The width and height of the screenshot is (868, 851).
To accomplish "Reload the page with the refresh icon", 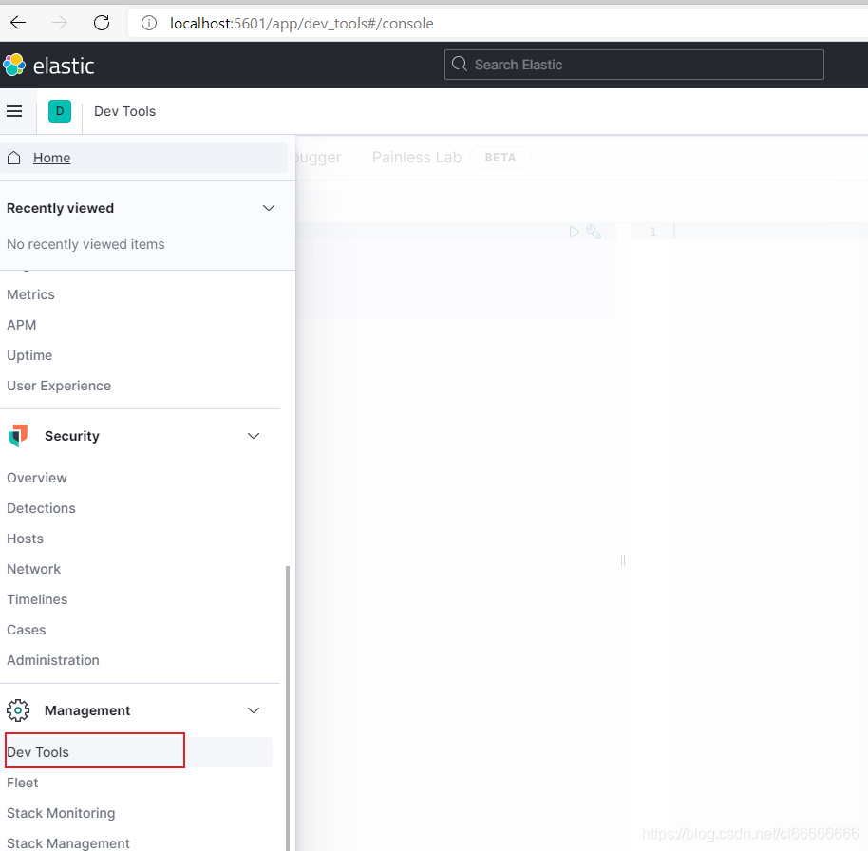I will pos(102,23).
